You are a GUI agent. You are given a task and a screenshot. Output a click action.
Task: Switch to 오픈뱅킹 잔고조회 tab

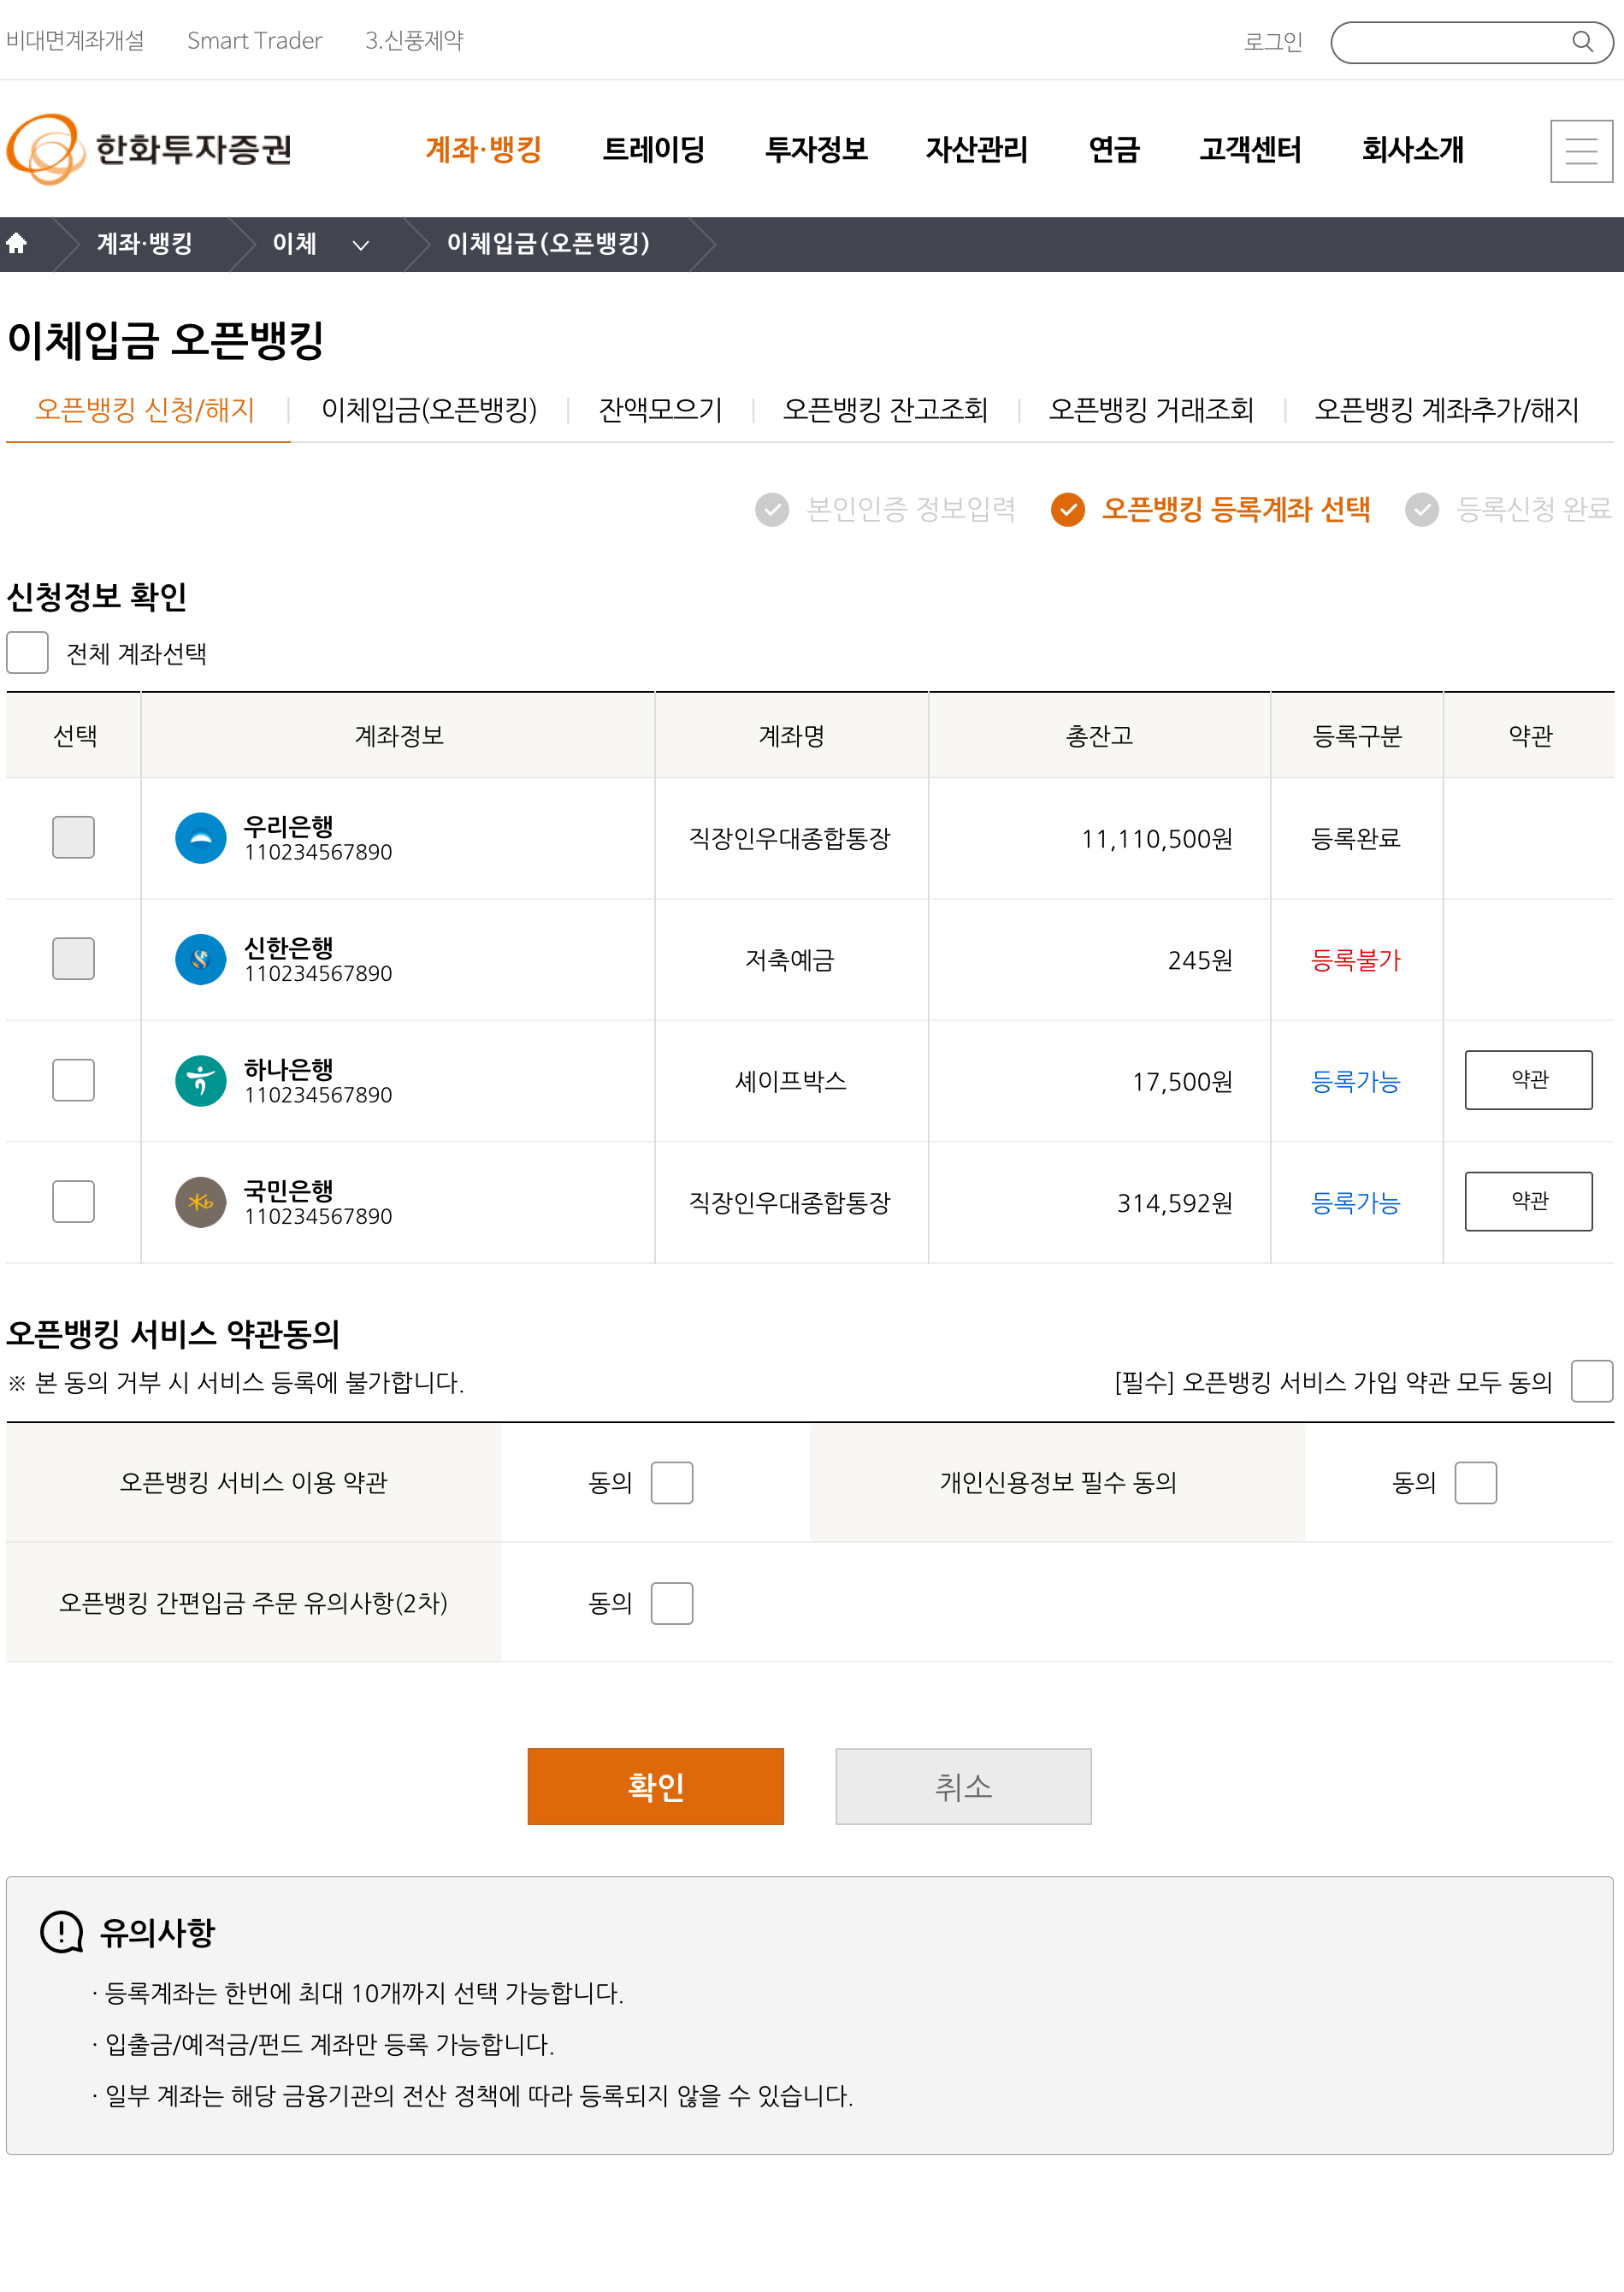[x=885, y=410]
